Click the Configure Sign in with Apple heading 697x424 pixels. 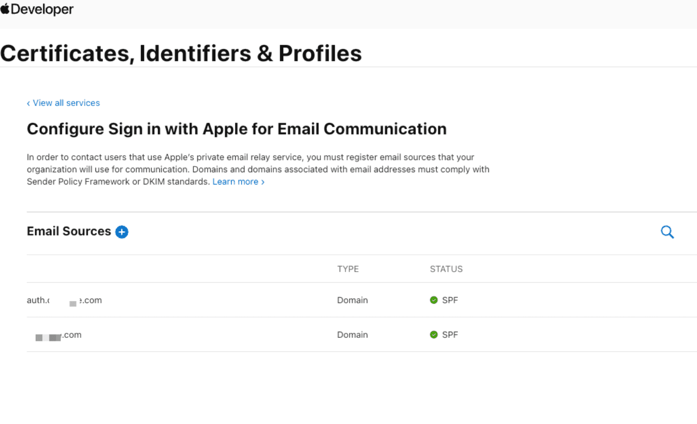click(x=236, y=128)
